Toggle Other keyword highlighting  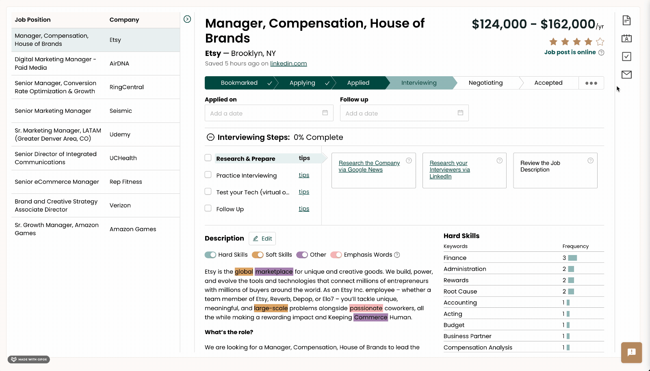(x=302, y=255)
